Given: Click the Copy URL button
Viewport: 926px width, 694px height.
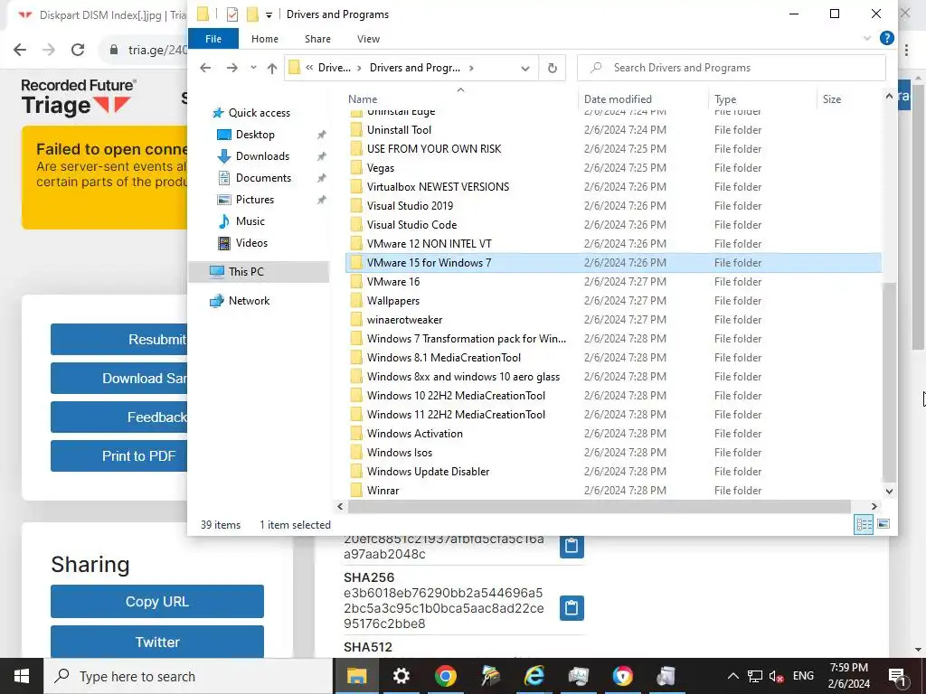Looking at the screenshot, I should point(157,601).
